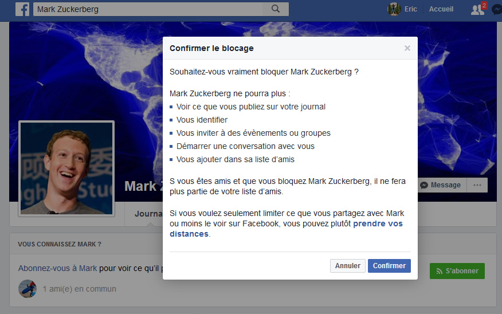Click the VOUS CONNAISSEZ MARK ? heading
502x314 pixels.
pyautogui.click(x=60, y=244)
